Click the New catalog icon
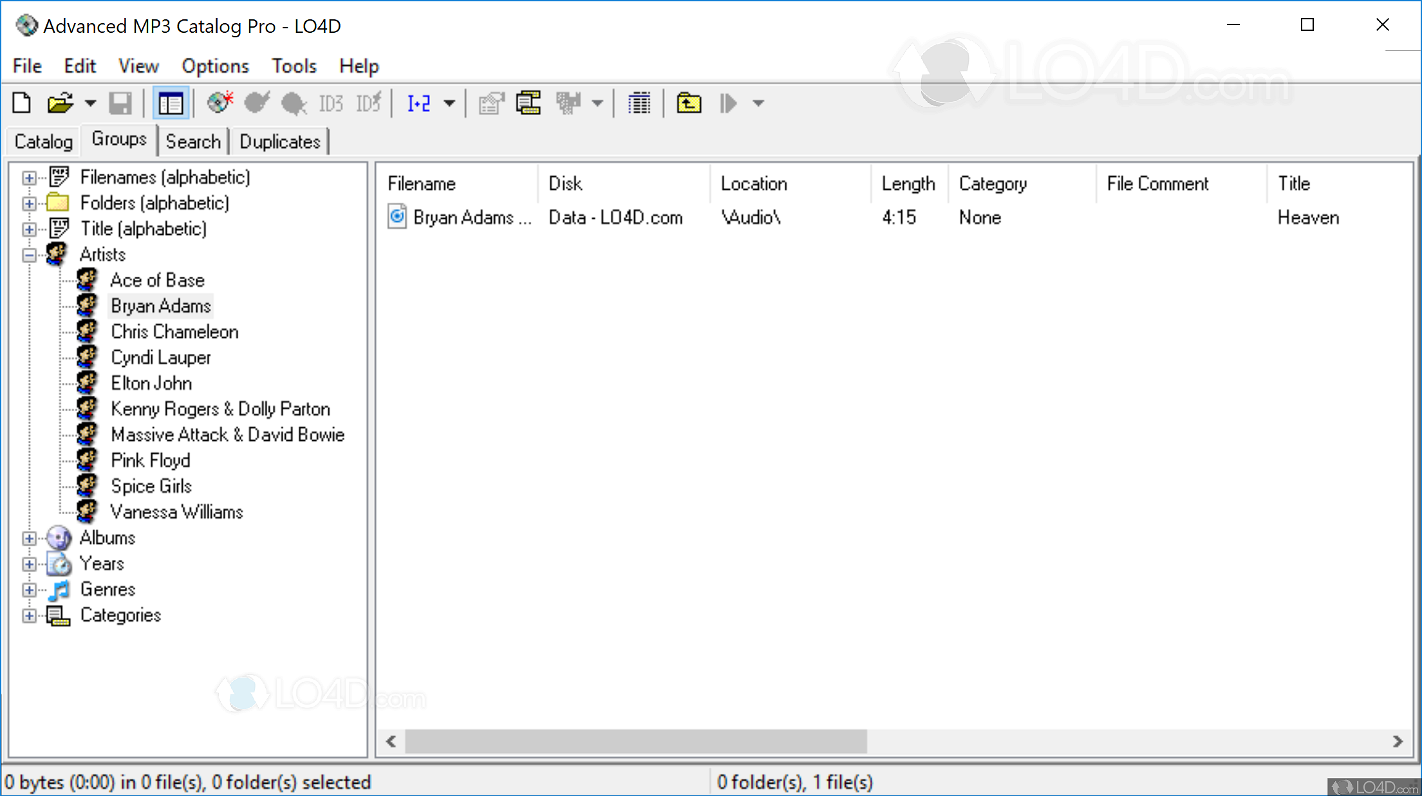Image resolution: width=1422 pixels, height=796 pixels. click(x=22, y=103)
